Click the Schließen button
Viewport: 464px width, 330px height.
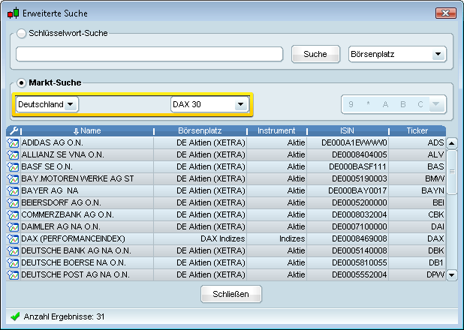coord(231,294)
